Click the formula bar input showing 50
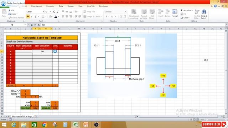This screenshot has width=228, height=128. 133,25
